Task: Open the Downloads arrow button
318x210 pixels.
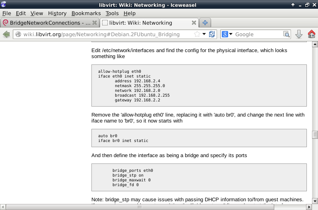Action: [x=299, y=35]
